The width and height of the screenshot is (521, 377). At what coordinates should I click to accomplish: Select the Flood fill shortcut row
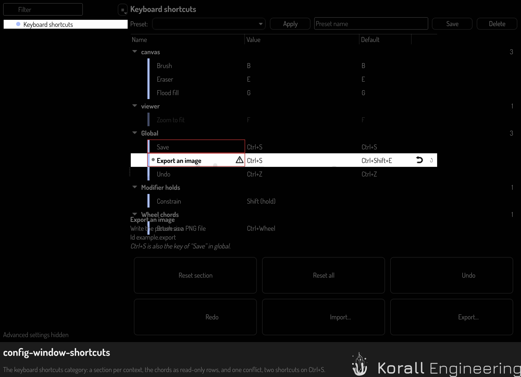point(284,93)
